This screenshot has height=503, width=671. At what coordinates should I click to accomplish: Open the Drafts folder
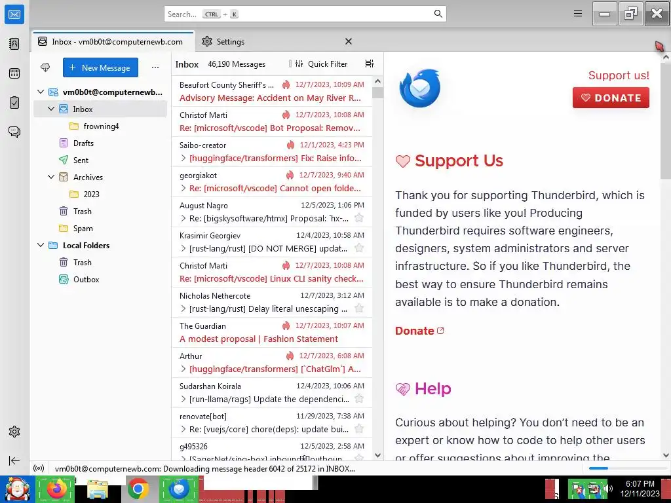point(101,143)
